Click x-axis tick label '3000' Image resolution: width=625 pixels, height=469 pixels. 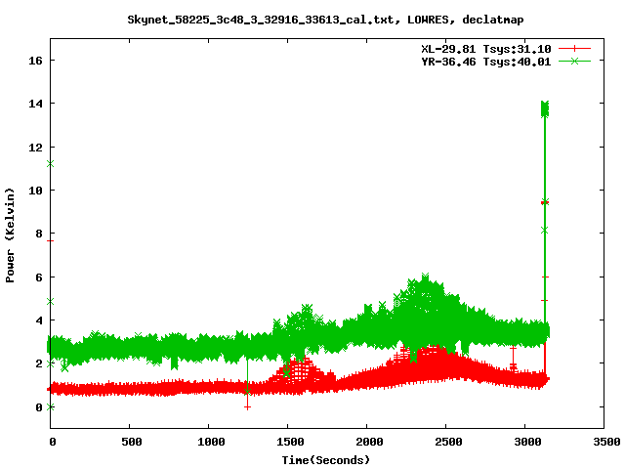point(527,442)
